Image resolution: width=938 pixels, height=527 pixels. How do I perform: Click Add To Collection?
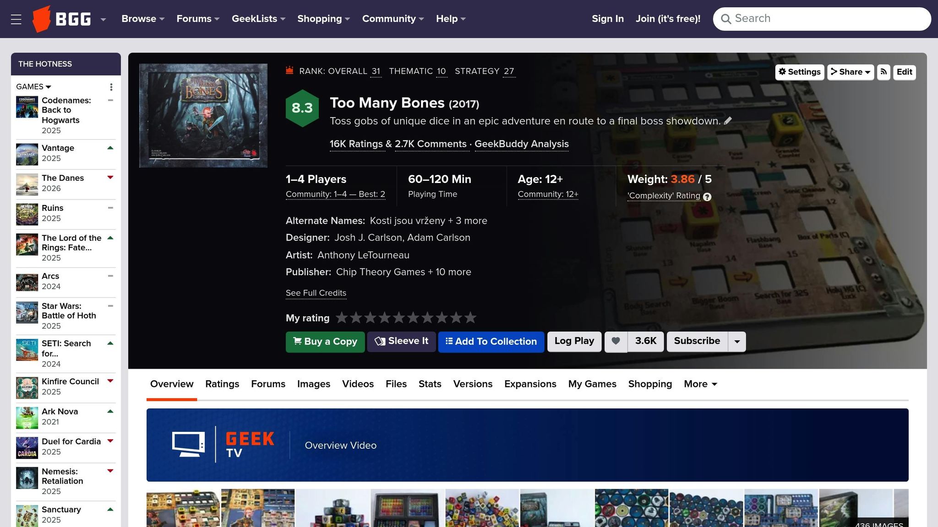click(x=491, y=342)
